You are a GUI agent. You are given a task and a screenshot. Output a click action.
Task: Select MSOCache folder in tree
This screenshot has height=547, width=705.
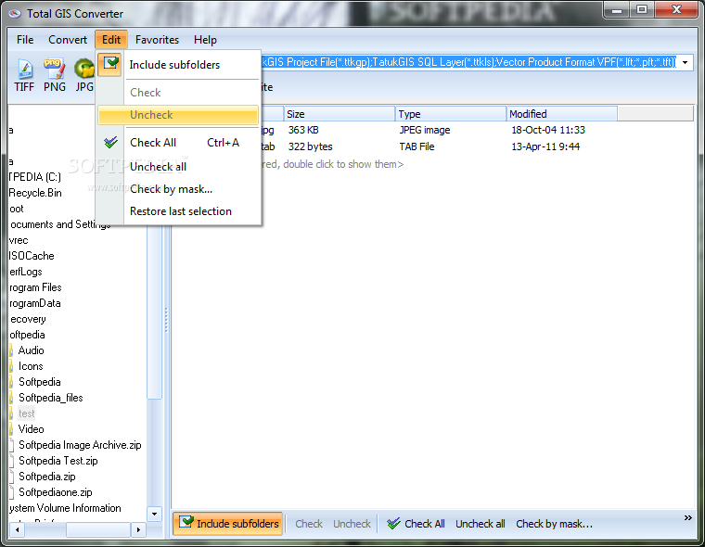[32, 256]
